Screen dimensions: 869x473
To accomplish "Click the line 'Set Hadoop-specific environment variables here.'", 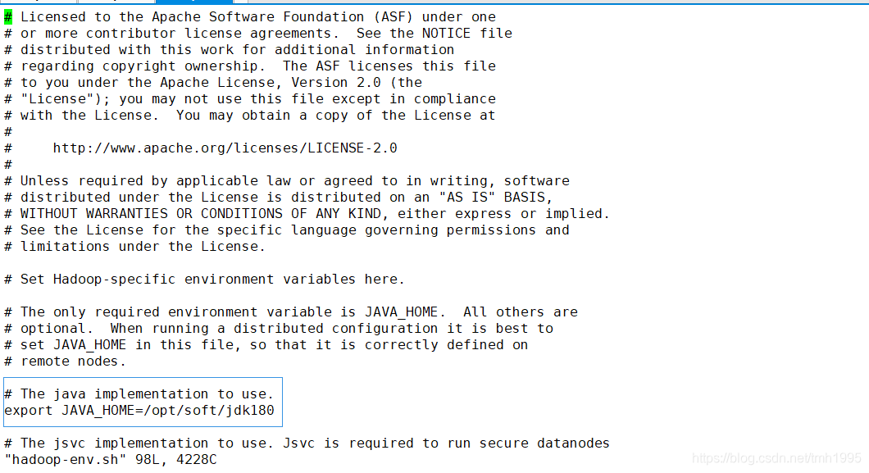I will 204,280.
